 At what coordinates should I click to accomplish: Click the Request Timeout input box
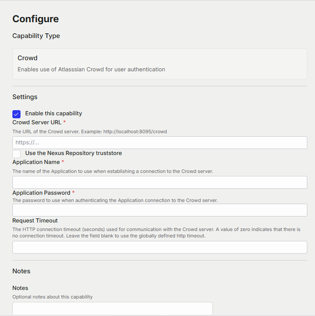click(160, 247)
